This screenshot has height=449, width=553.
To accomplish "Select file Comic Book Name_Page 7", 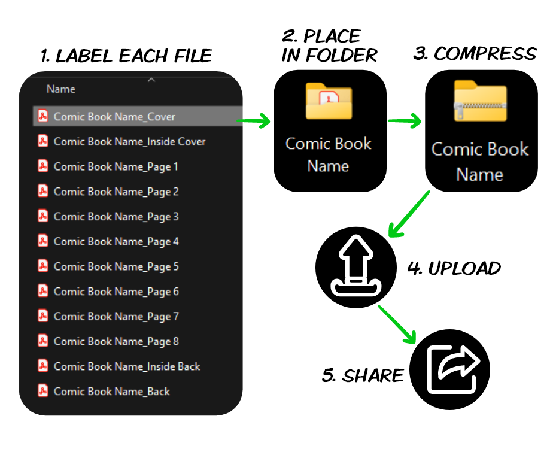I will pos(116,317).
